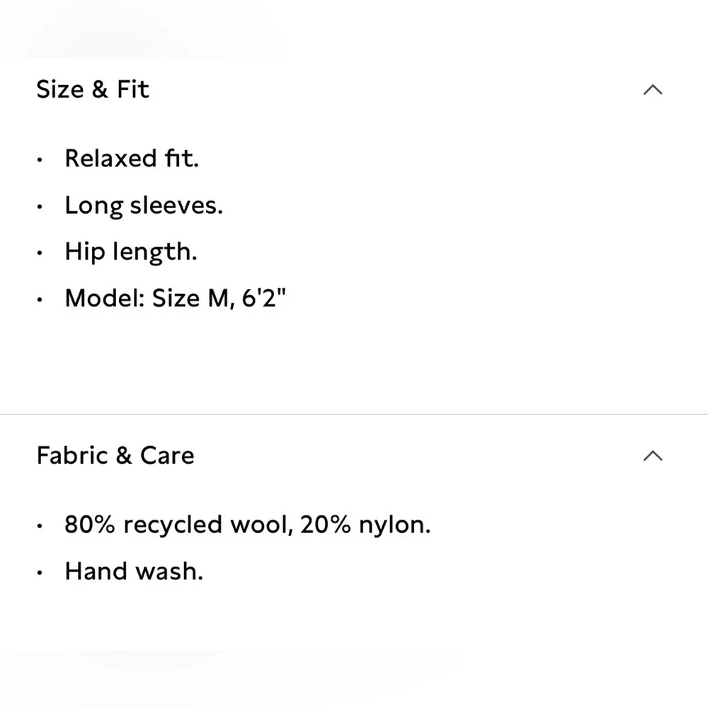Screen dimensions: 708x708
Task: Click the word 'Fit' in first heading
Action: point(133,89)
